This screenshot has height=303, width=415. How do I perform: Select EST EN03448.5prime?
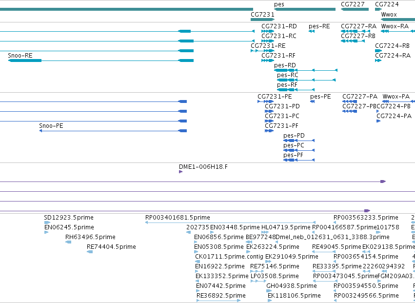click(212, 232)
